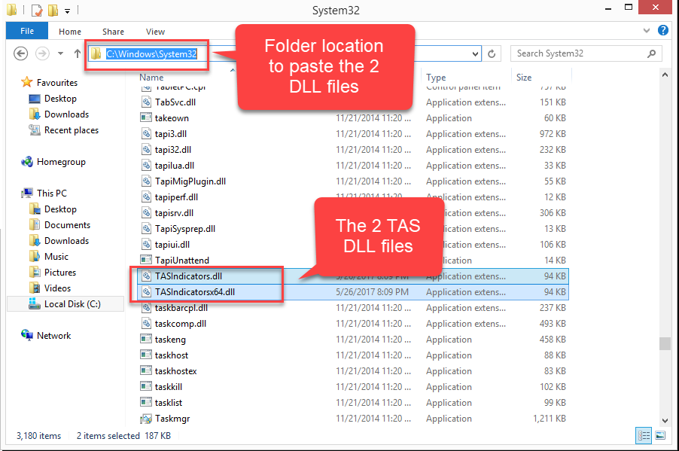Viewport: 679px width, 451px height.
Task: Click the Taskmgr application icon
Action: click(146, 419)
